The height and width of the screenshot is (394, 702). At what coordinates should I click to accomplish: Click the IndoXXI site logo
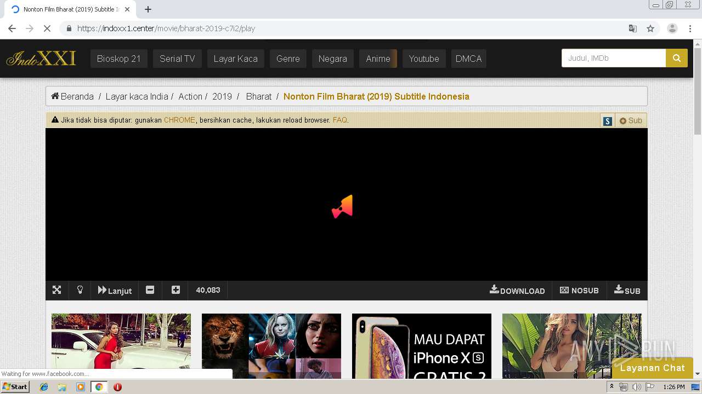coord(41,58)
